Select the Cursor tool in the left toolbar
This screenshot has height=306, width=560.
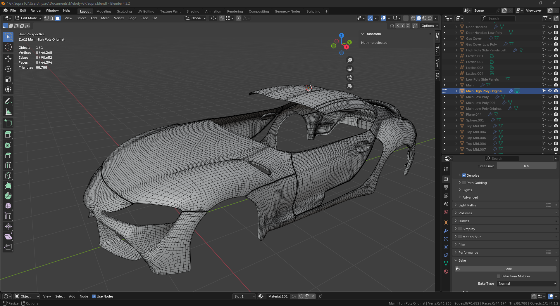[x=8, y=47]
